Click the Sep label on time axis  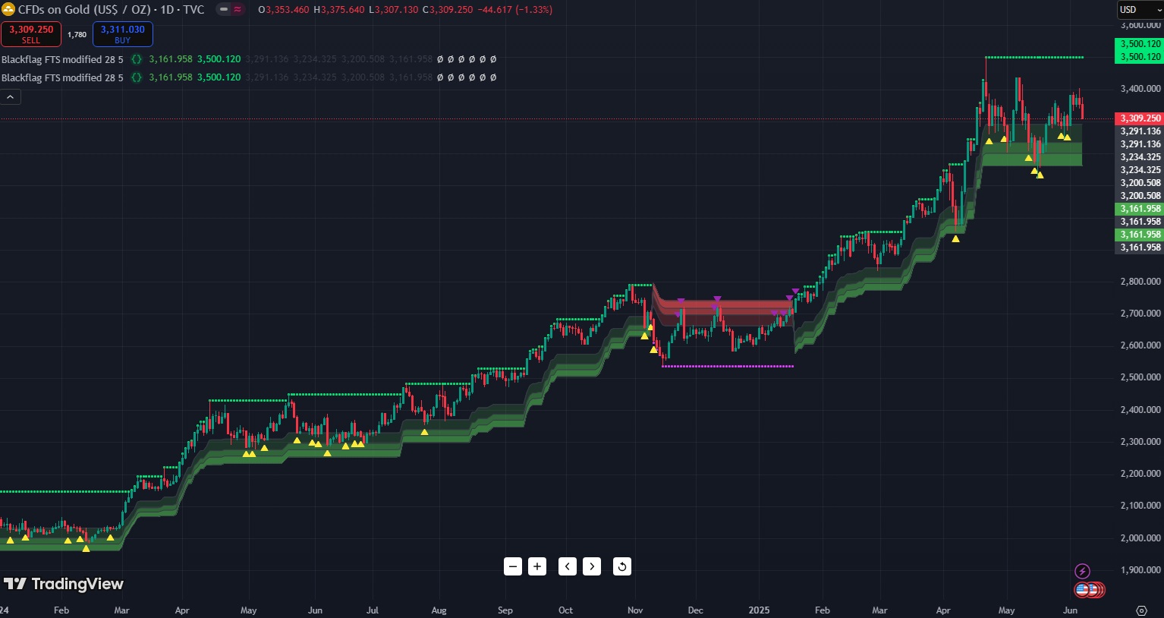tap(505, 610)
